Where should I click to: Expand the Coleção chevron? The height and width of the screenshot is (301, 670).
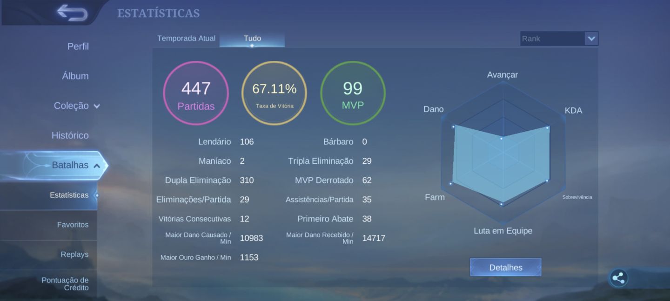pyautogui.click(x=97, y=106)
